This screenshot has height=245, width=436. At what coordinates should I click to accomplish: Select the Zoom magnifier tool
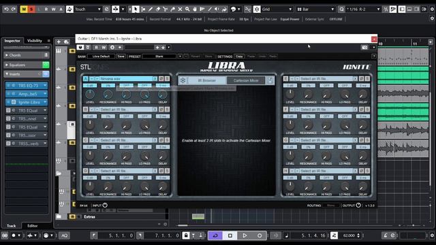click(187, 9)
